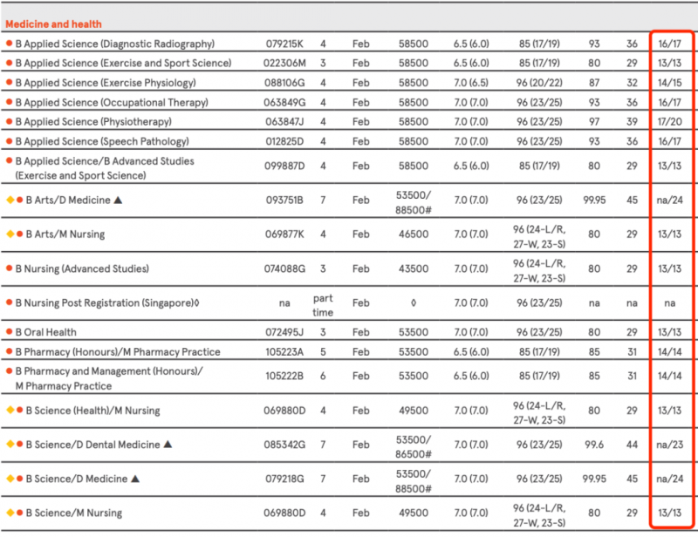The image size is (698, 537).
Task: Click fee 43500 in B Nursing Advanced Studies row
Action: [414, 268]
